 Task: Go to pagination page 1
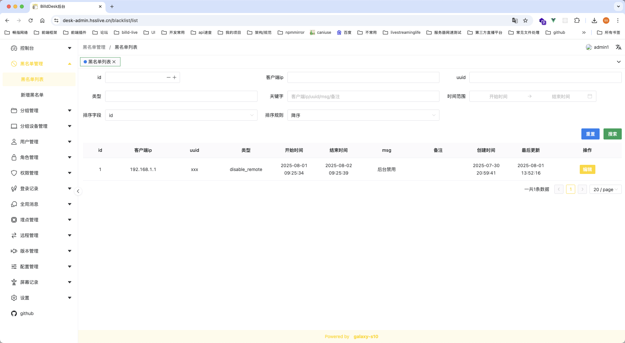(x=571, y=189)
